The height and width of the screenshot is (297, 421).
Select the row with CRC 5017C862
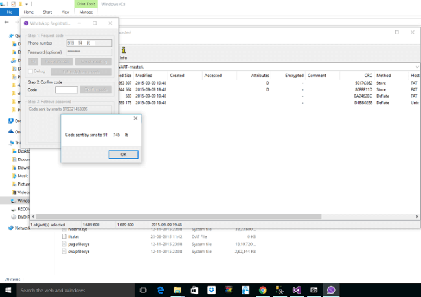coord(269,83)
